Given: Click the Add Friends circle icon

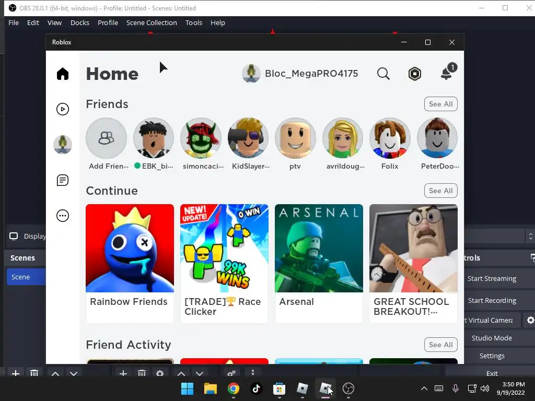Looking at the screenshot, I should pos(106,138).
